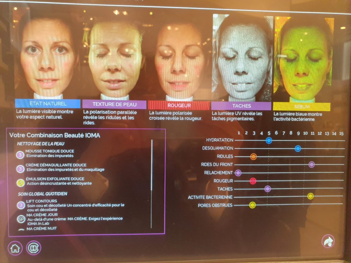351x263 pixels.
Task: Click the Taches purple slider marker
Action: [267, 189]
